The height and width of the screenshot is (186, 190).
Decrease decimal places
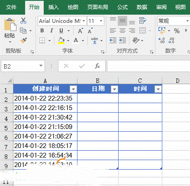click(171, 41)
